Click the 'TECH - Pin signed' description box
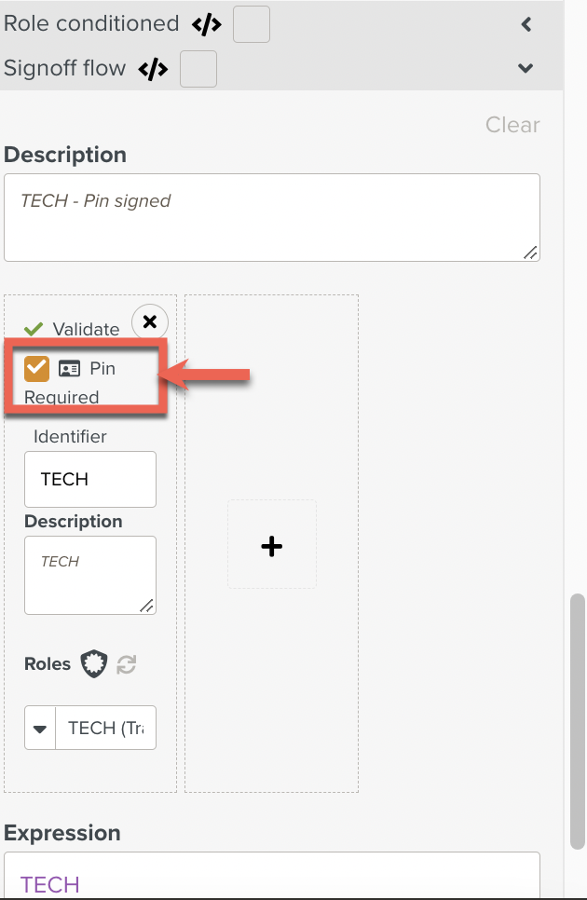Viewport: 587px width, 900px height. [272, 217]
